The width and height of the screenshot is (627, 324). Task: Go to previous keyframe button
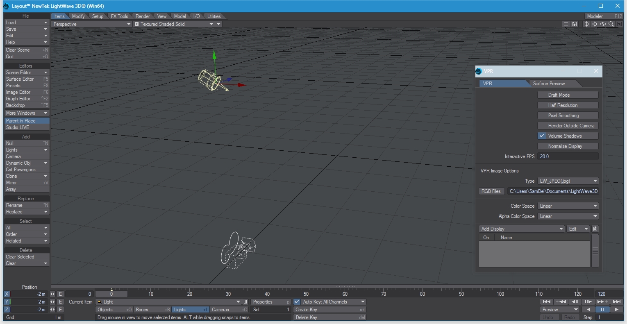point(561,302)
